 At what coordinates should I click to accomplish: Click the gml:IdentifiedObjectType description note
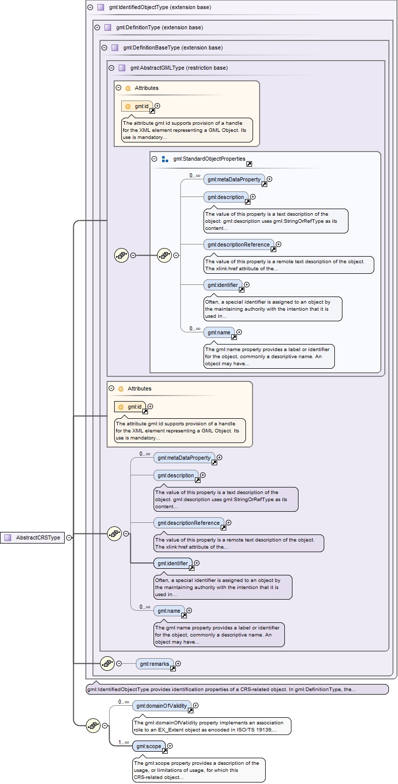click(237, 689)
